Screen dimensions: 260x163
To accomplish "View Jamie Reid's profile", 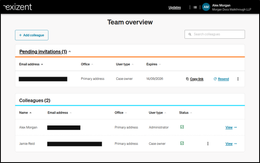I will pyautogui.click(x=231, y=143).
